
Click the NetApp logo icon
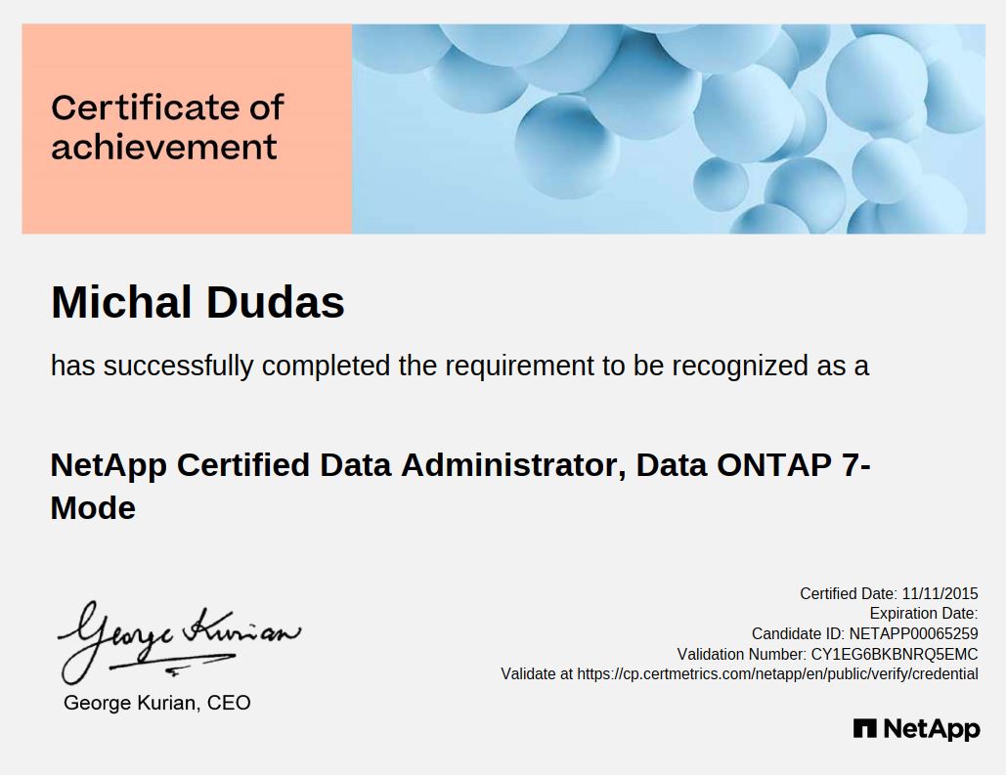864,728
